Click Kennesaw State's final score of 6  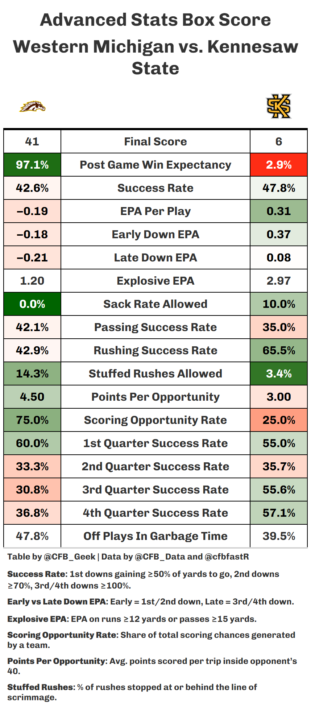point(279,142)
